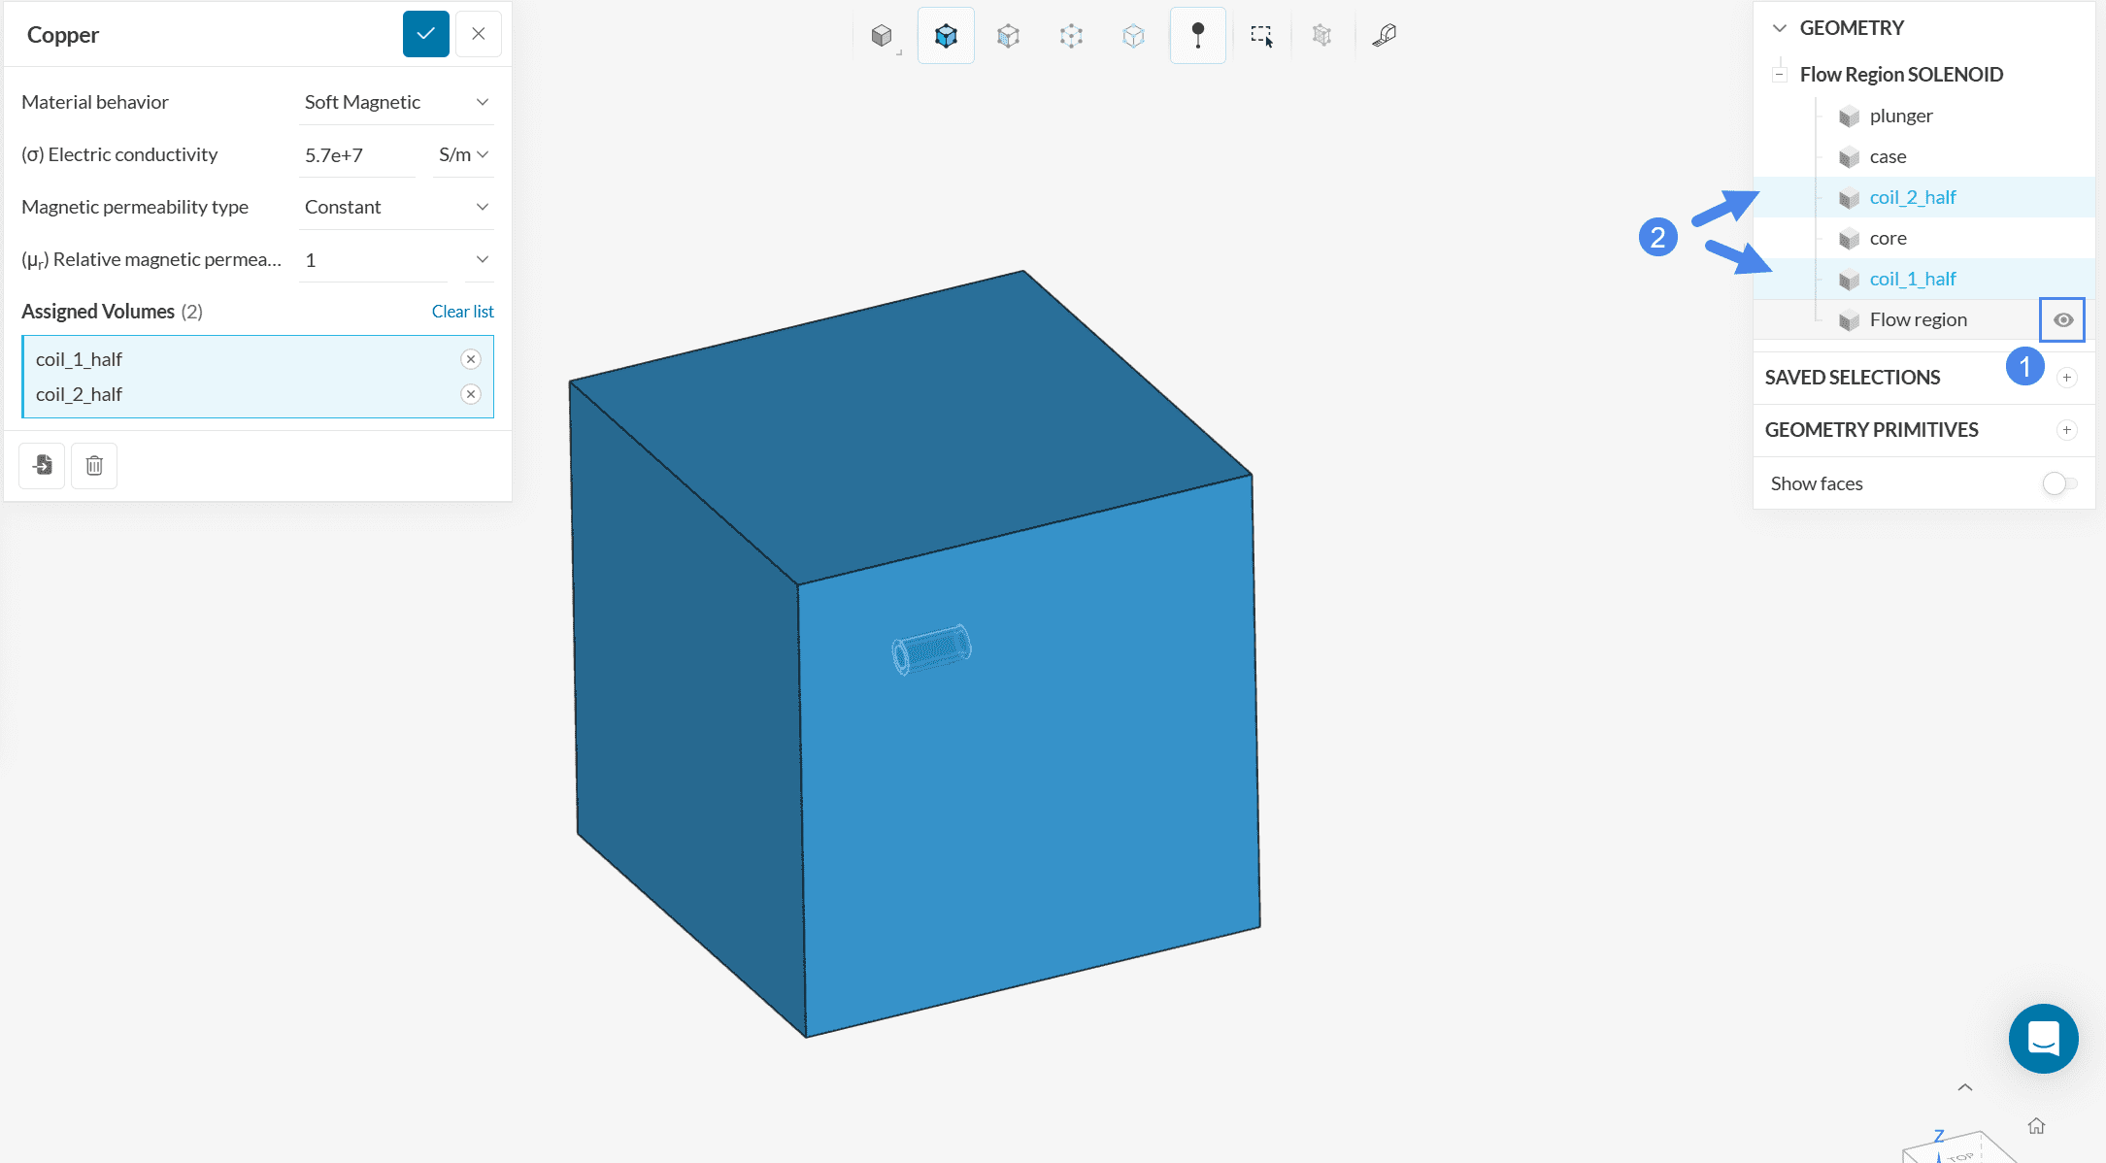Activate the face selection mode icon
The width and height of the screenshot is (2106, 1163).
1008,36
